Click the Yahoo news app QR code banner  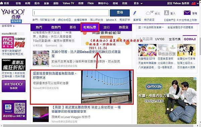tap(14, 110)
